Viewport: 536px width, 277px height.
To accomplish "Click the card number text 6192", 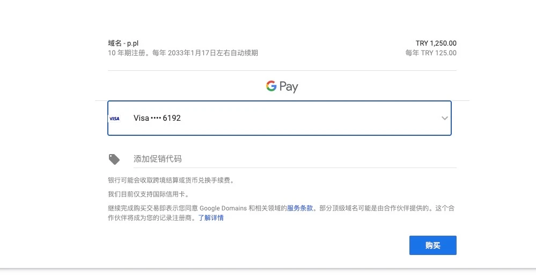I will tap(172, 118).
